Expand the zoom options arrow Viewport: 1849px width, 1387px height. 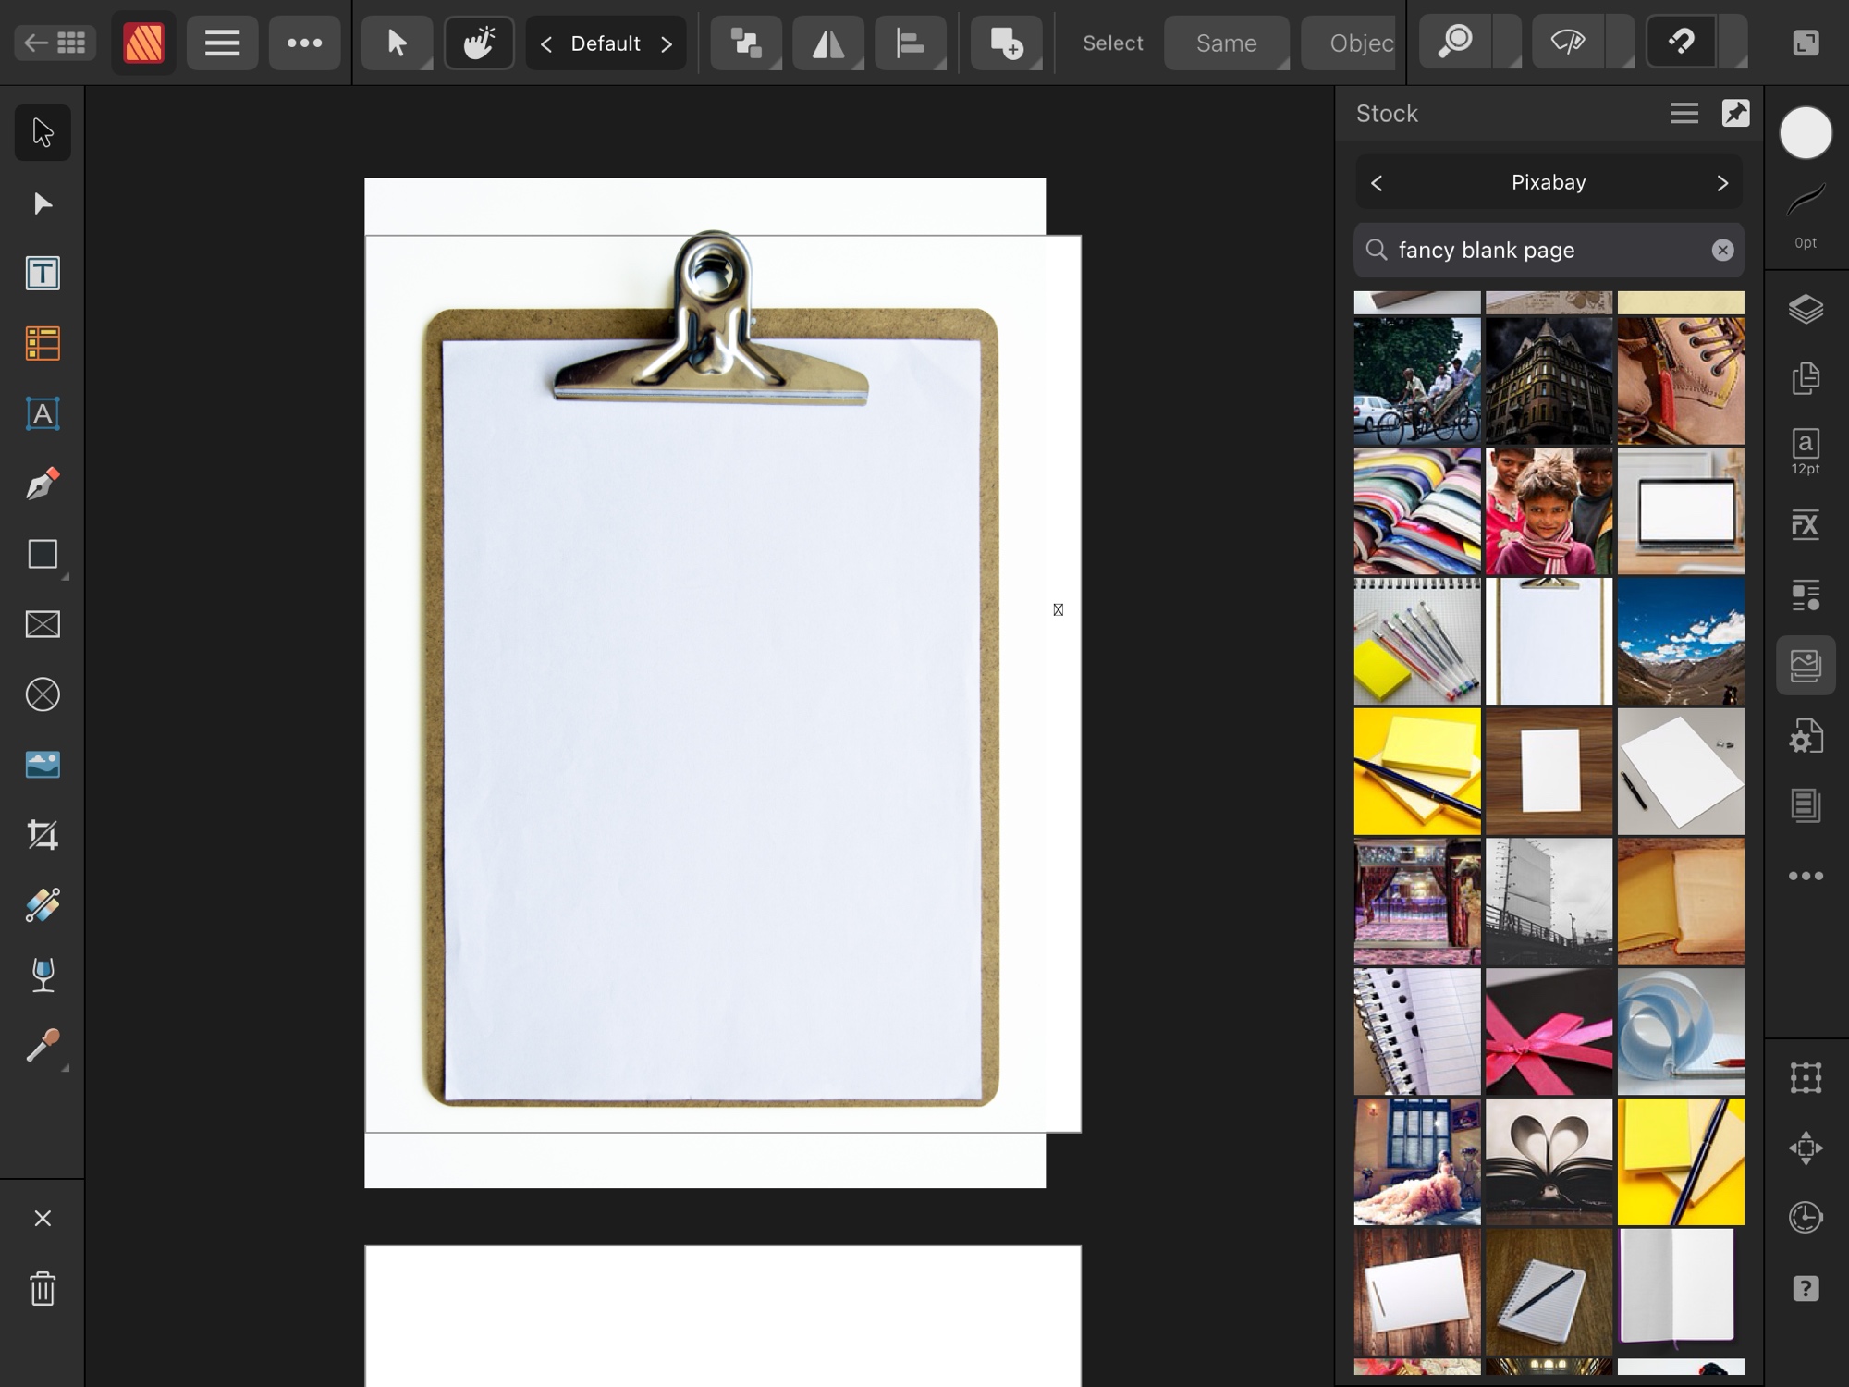1508,43
